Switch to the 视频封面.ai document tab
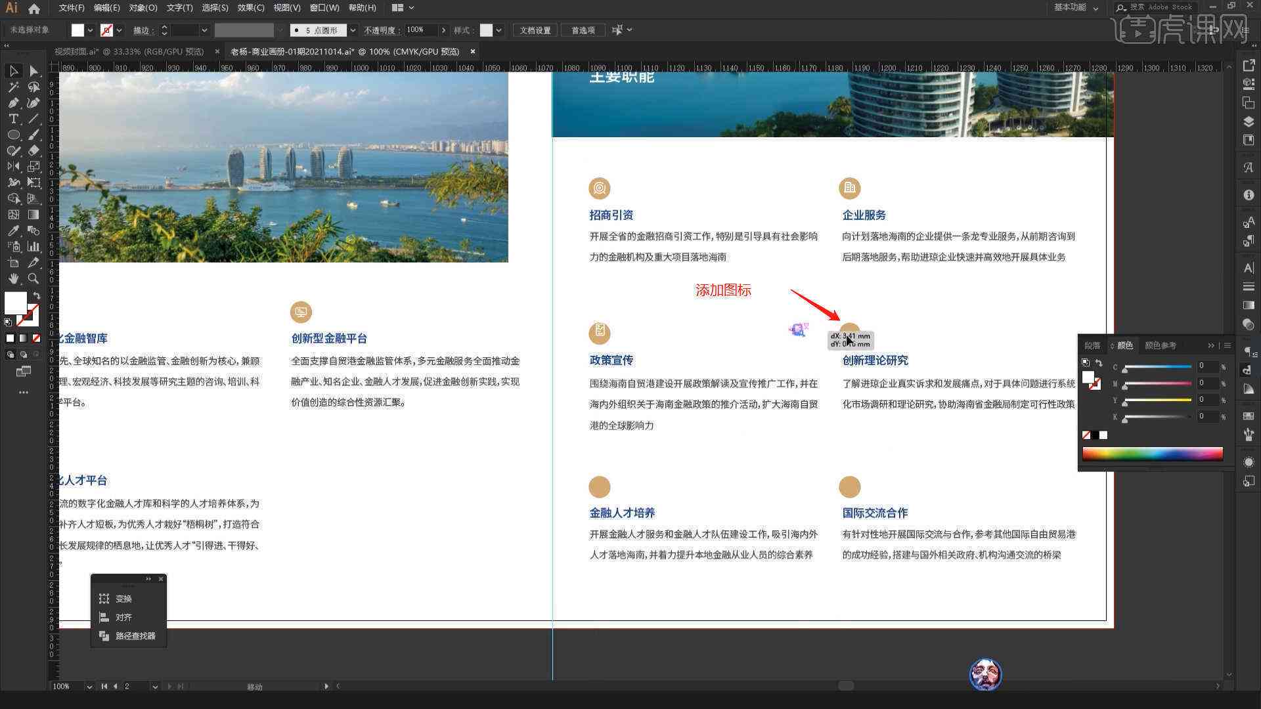The image size is (1261, 709). pyautogui.click(x=129, y=51)
